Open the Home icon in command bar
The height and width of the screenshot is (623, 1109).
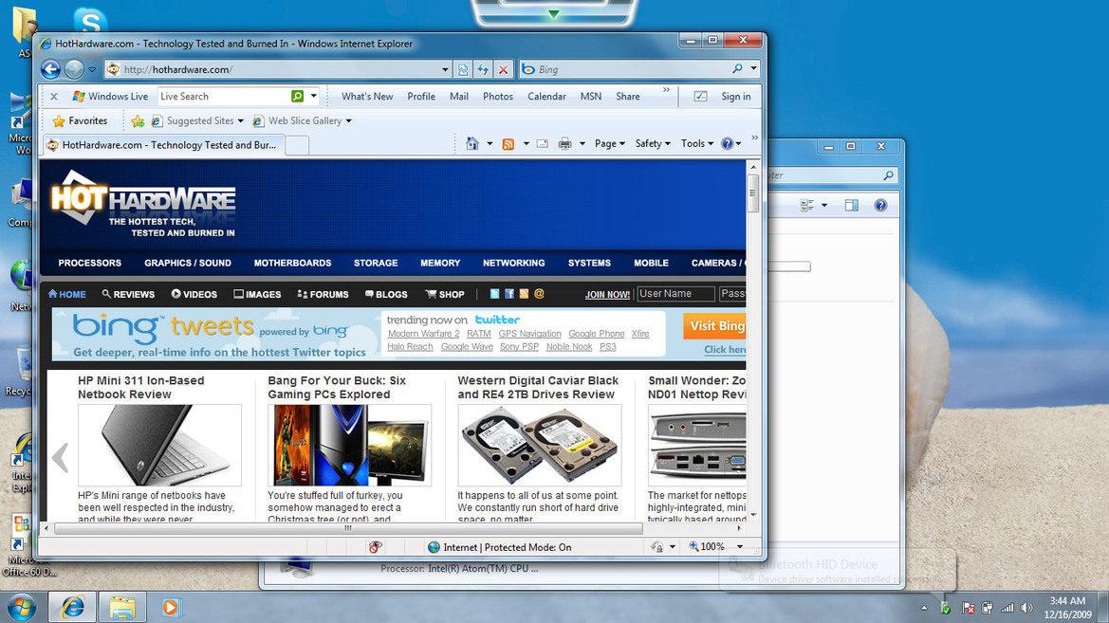click(x=471, y=143)
